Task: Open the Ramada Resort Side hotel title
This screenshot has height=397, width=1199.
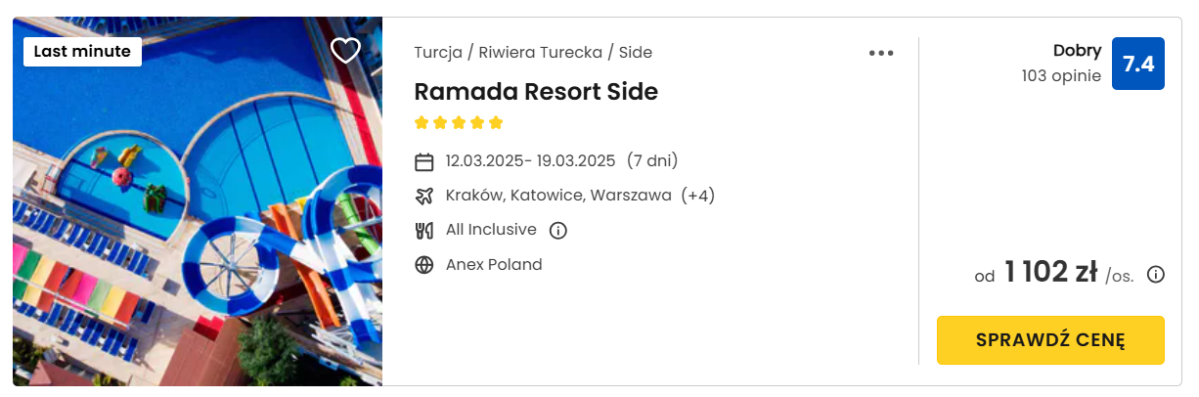Action: point(536,92)
